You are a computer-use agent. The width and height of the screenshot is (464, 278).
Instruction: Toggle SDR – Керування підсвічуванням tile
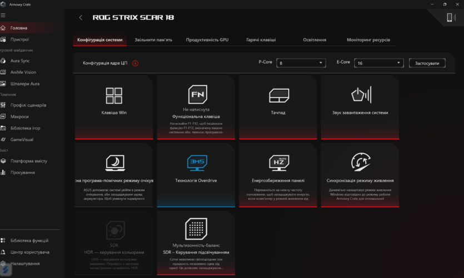click(196, 243)
